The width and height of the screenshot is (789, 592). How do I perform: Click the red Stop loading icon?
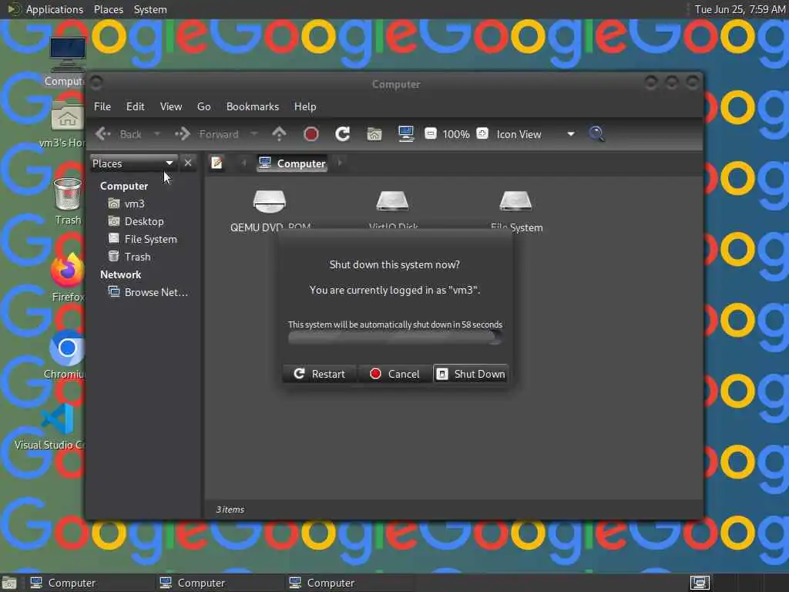[311, 134]
